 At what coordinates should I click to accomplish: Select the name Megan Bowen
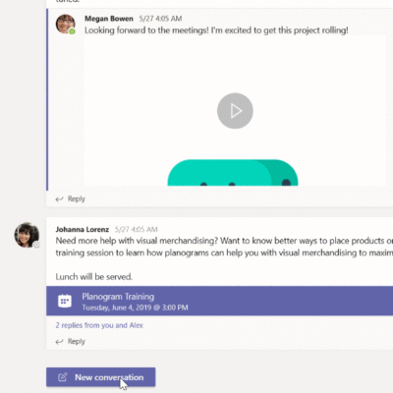pyautogui.click(x=109, y=19)
